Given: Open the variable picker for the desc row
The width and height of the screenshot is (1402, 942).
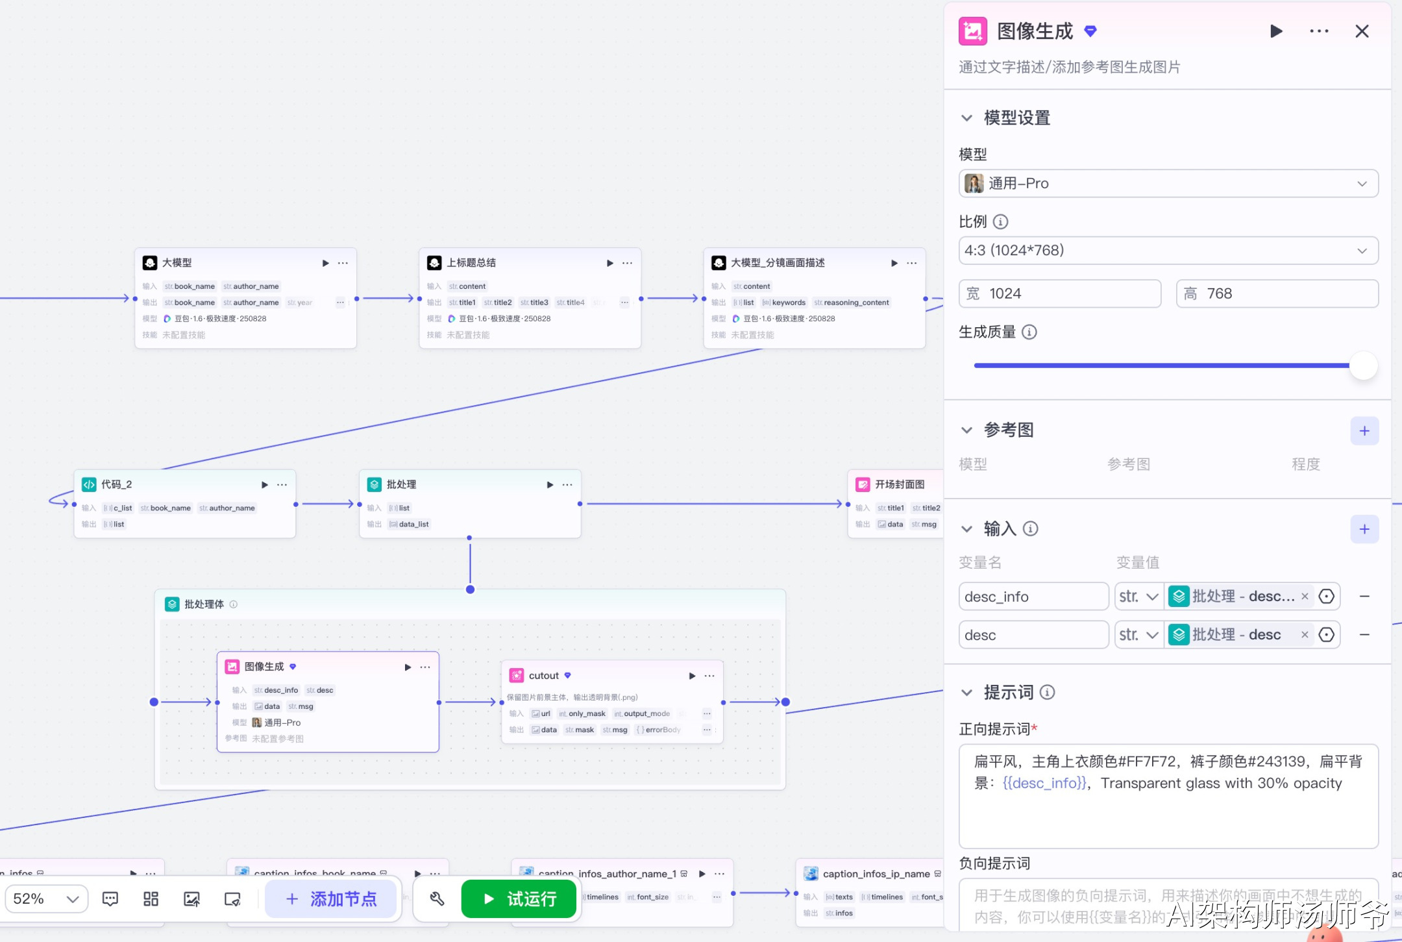Looking at the screenshot, I should click(x=1327, y=635).
